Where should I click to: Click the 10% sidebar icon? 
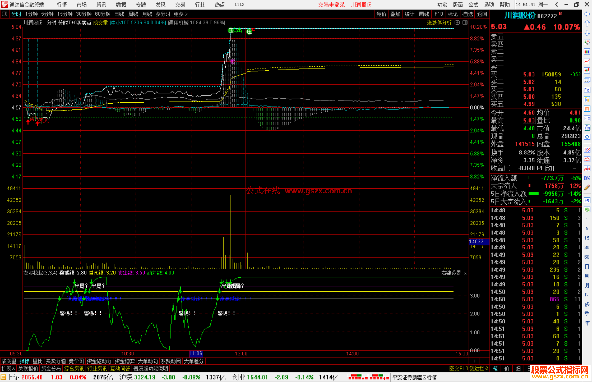pos(587,178)
